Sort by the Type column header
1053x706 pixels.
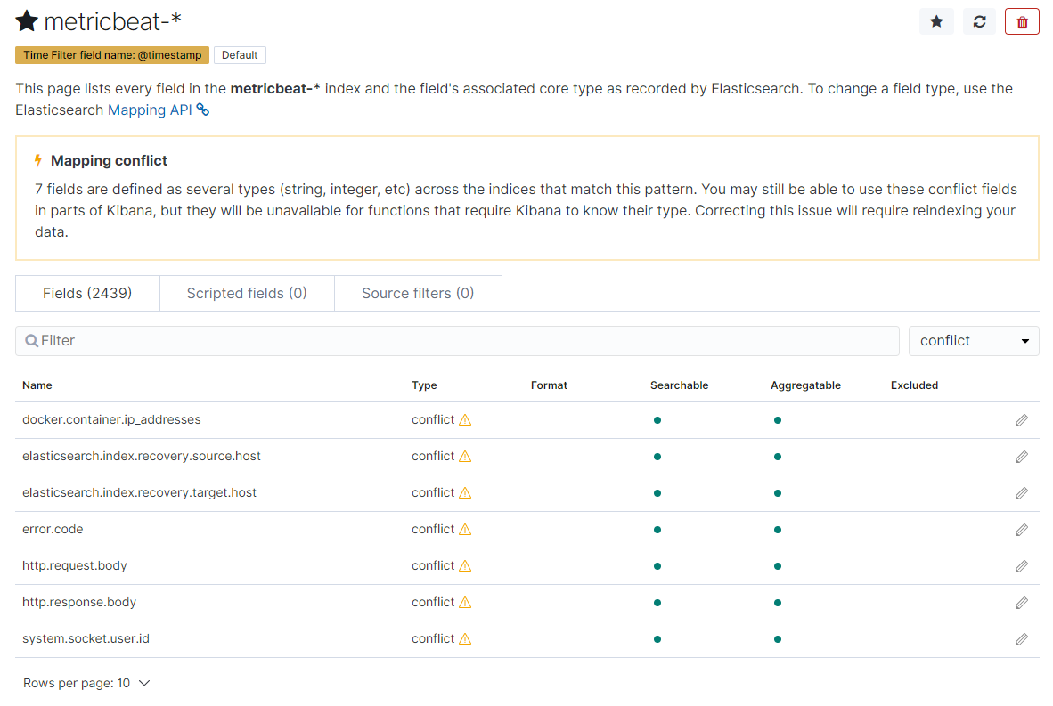[x=424, y=385]
